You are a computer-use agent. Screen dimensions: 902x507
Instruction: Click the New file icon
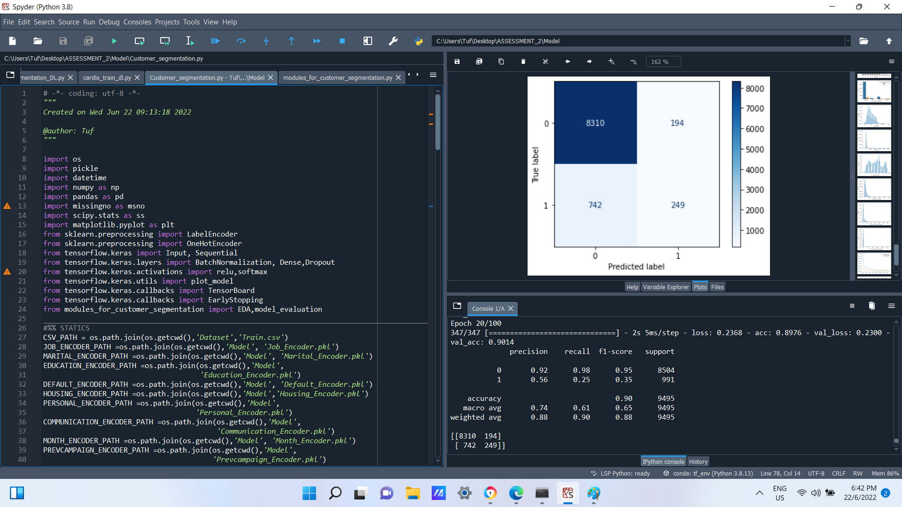point(13,41)
